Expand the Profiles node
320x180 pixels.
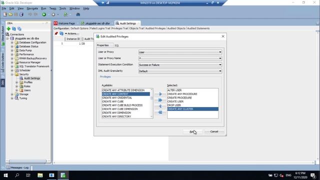click(x=16, y=82)
